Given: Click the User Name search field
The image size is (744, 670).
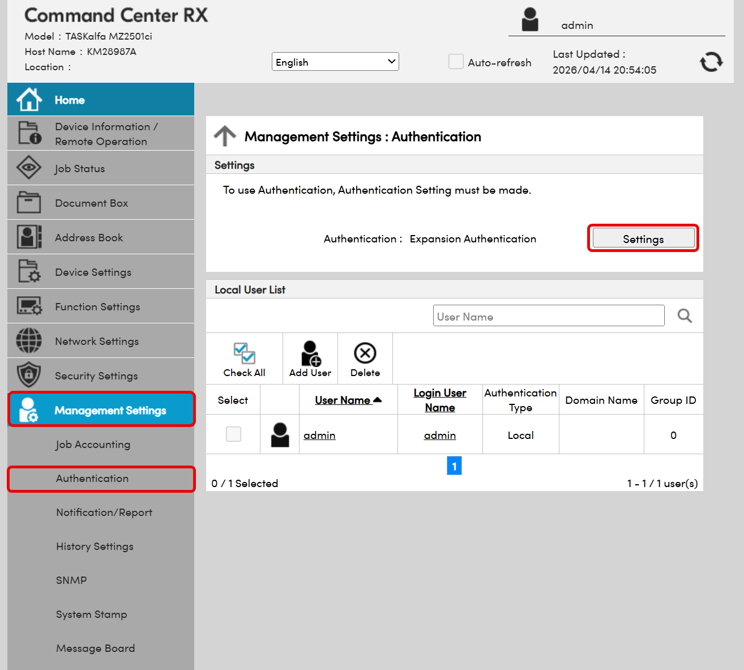Looking at the screenshot, I should point(548,316).
